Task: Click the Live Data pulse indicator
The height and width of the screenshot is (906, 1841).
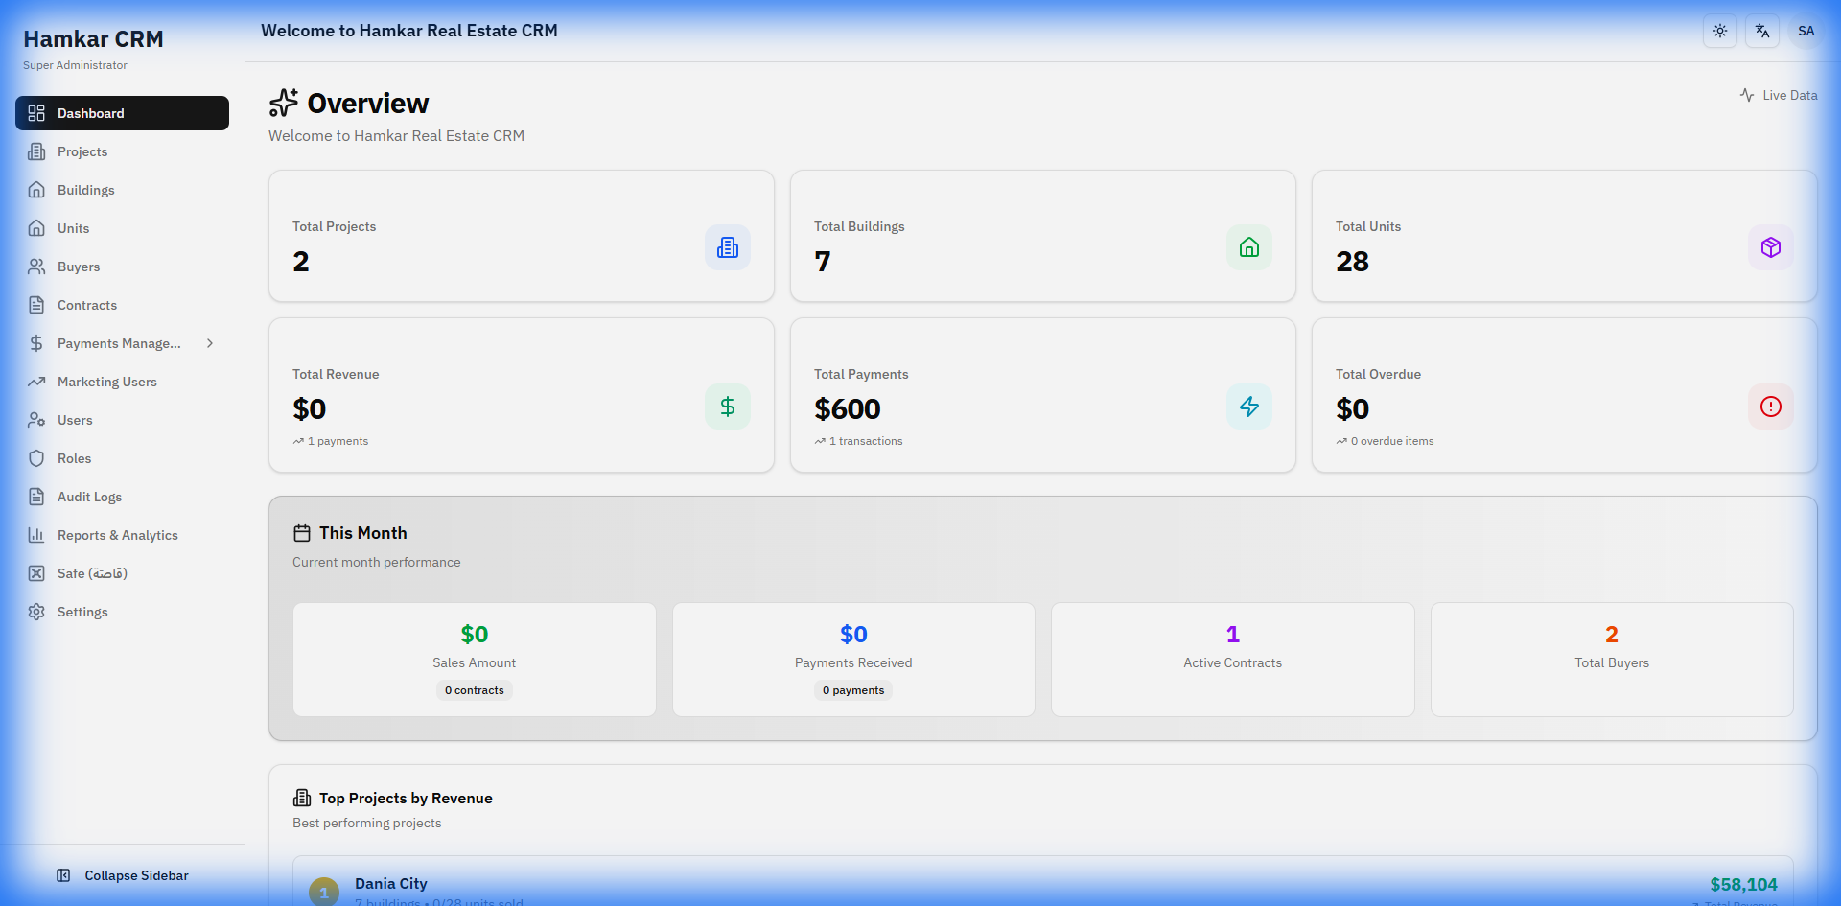Action: tap(1779, 95)
